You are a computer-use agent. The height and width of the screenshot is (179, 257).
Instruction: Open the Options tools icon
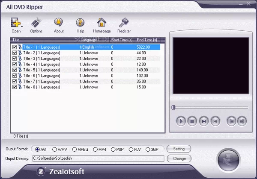click(36, 22)
